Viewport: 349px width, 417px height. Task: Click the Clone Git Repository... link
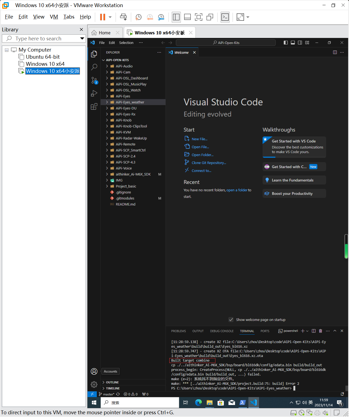click(x=209, y=163)
